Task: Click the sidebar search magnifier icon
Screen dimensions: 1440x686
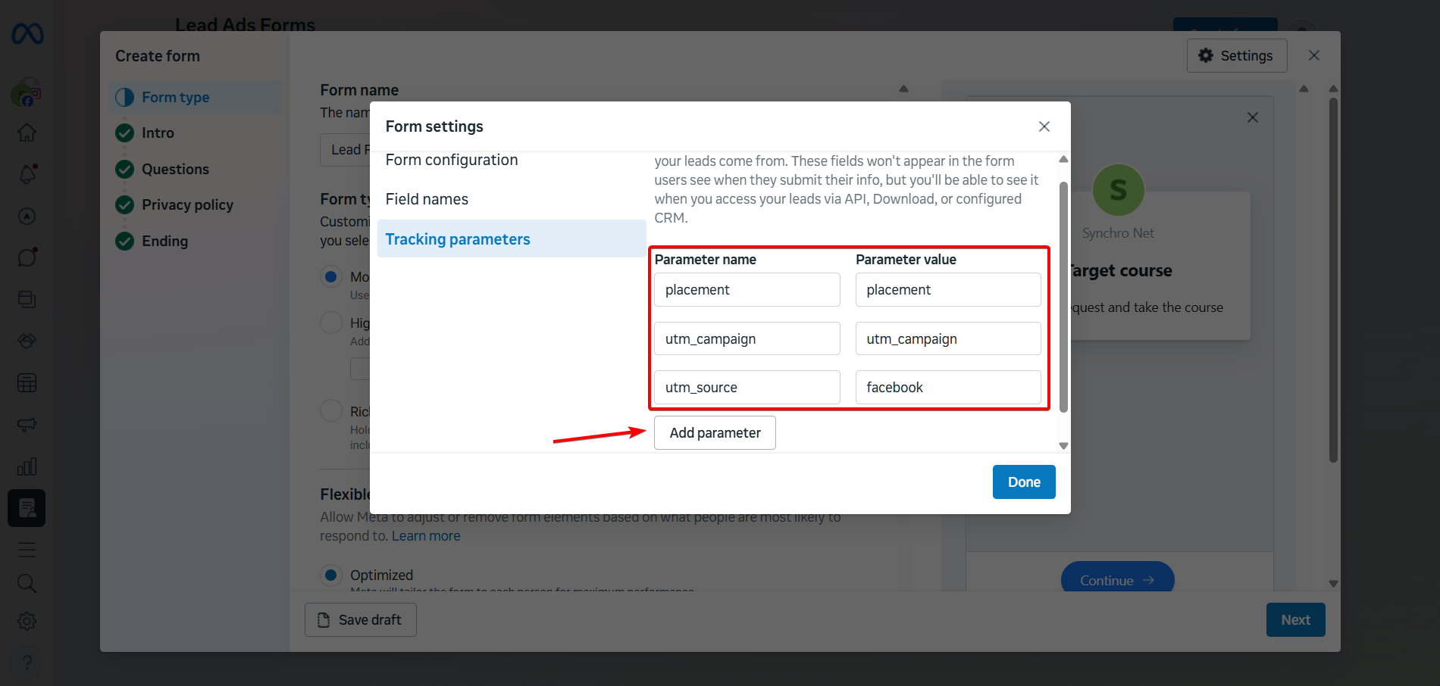Action: pos(27,583)
